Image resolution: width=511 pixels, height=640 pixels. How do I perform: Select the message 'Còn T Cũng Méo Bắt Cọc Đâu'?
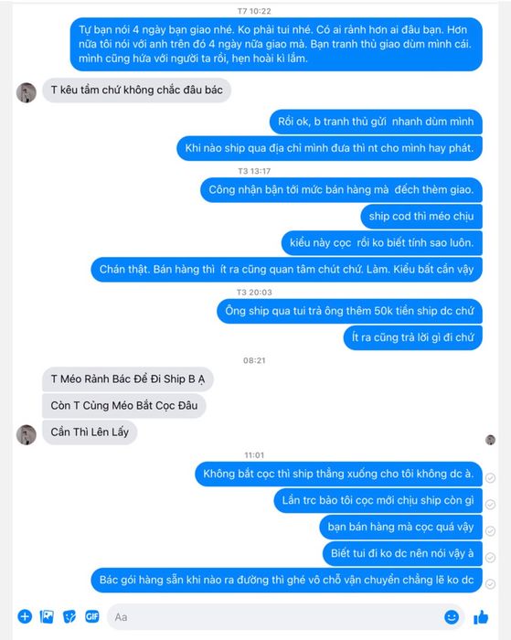pyautogui.click(x=124, y=405)
